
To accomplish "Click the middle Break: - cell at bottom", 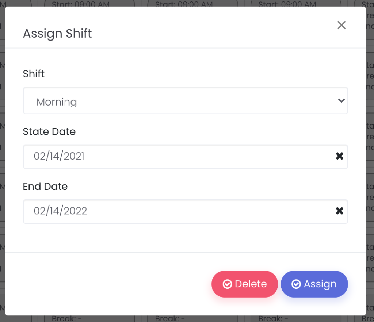I will [x=170, y=319].
